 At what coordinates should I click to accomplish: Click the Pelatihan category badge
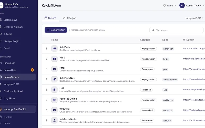coord(146,90)
